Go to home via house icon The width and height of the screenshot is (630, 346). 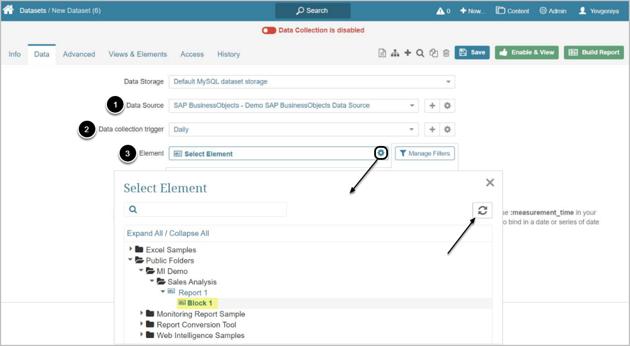point(8,10)
